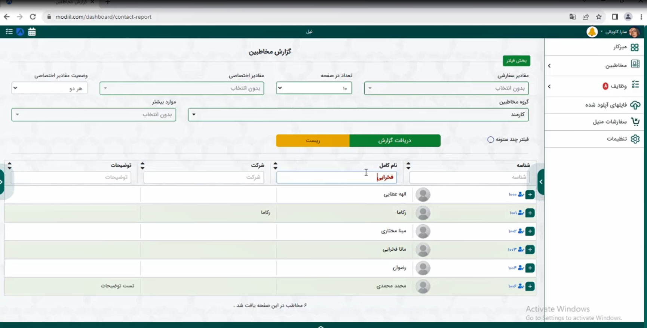Click the شرکت column filter field
The image size is (647, 328).
point(204,177)
